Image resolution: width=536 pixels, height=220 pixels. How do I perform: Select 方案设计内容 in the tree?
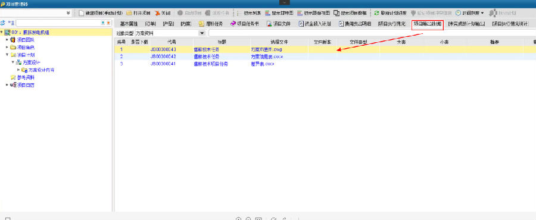click(41, 70)
